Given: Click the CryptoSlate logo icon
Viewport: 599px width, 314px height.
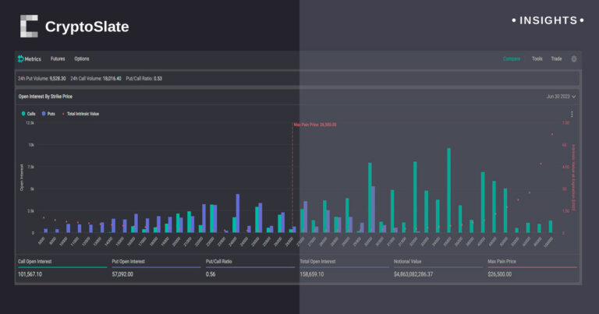Looking at the screenshot, I should (29, 26).
